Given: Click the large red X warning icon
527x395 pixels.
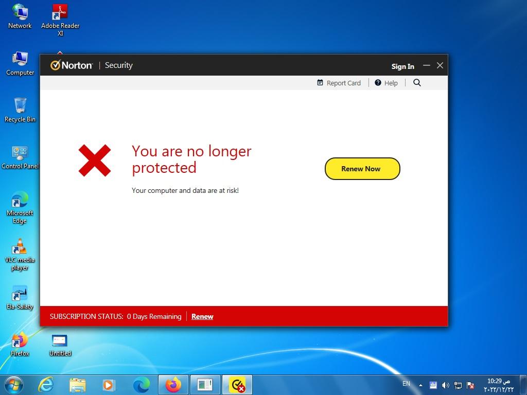Looking at the screenshot, I should pos(95,160).
